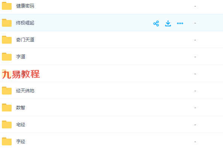Open the folder named 经天纬地
The height and width of the screenshot is (148, 223).
(x=25, y=91)
